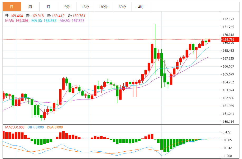Click the MA5 indicator label
242x159 pixels.
point(17,21)
